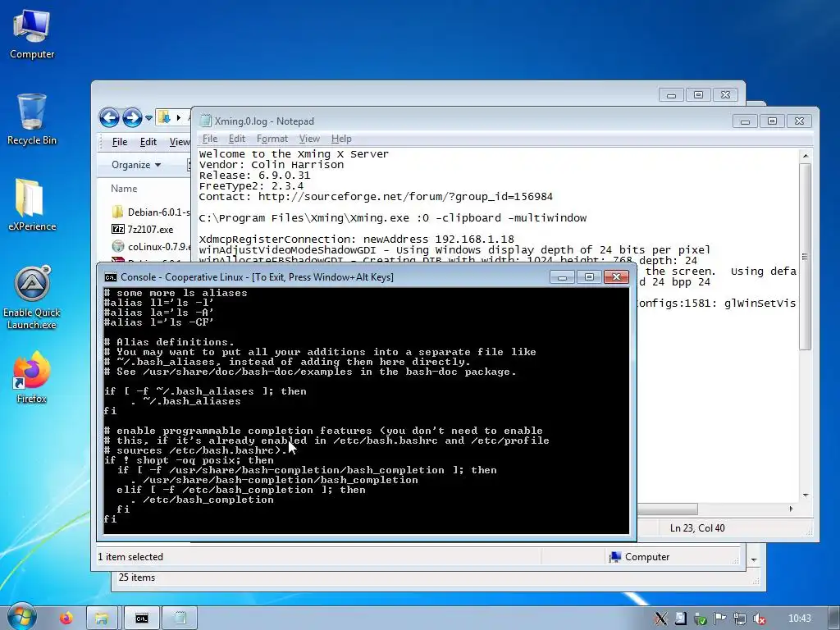Maximize the Console Cooperative Linux window
840x630 pixels.
tap(589, 277)
